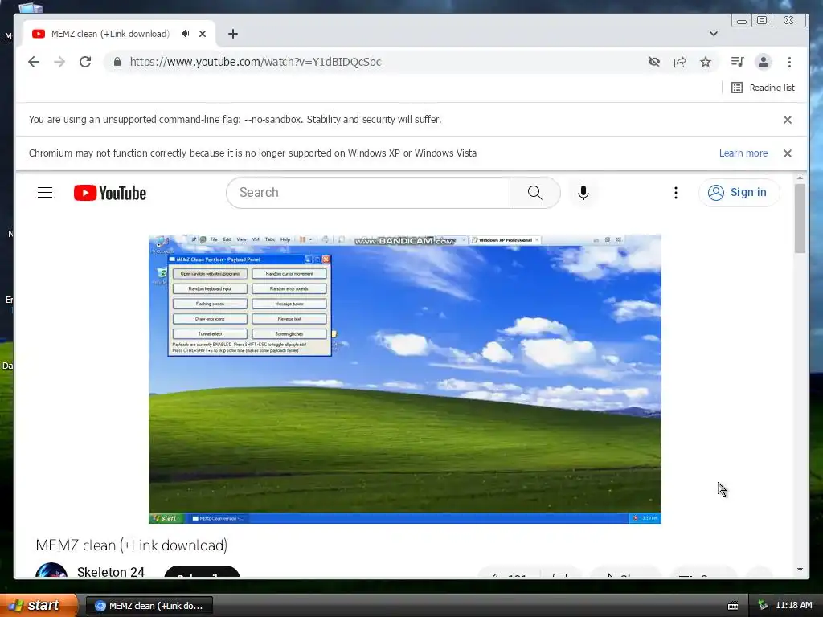The height and width of the screenshot is (617, 823).
Task: Search with voice using the microphone
Action: [583, 193]
